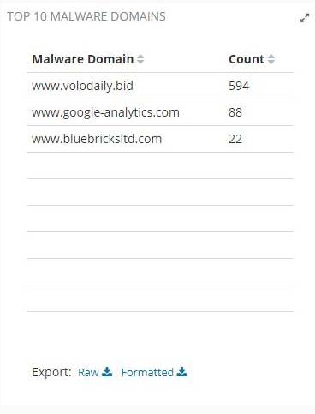The height and width of the screenshot is (414, 315).
Task: Click the Count column header
Action: 247,59
